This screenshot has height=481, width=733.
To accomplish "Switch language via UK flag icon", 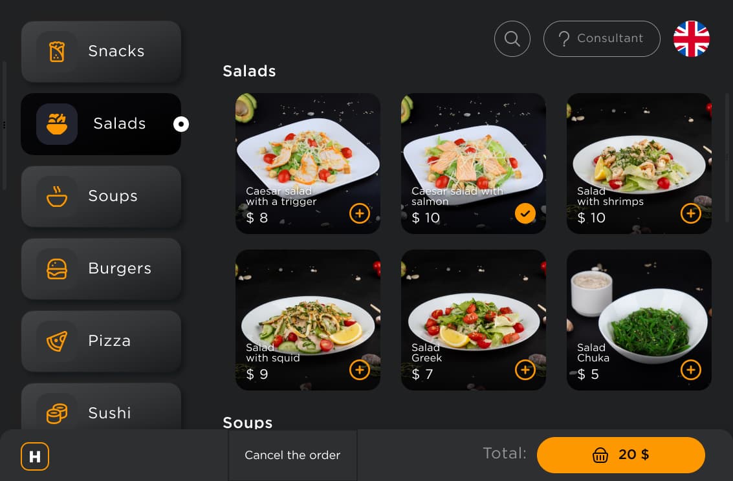I will tap(691, 39).
